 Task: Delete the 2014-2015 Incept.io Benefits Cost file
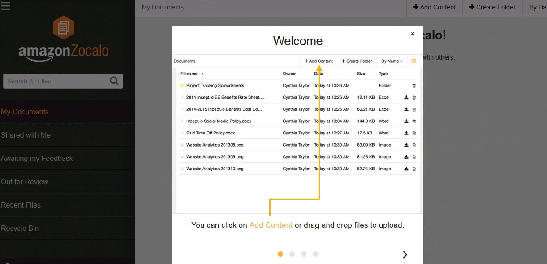tap(414, 109)
